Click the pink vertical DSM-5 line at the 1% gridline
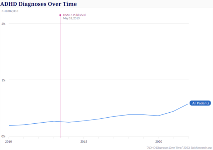The width and height of the screenshot is (213, 150). click(60, 80)
